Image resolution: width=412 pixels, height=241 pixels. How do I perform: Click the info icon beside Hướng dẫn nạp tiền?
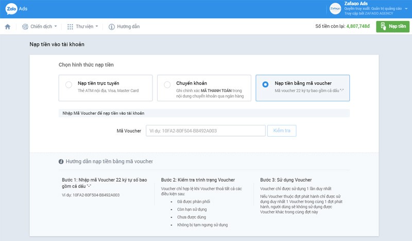pyautogui.click(x=61, y=161)
